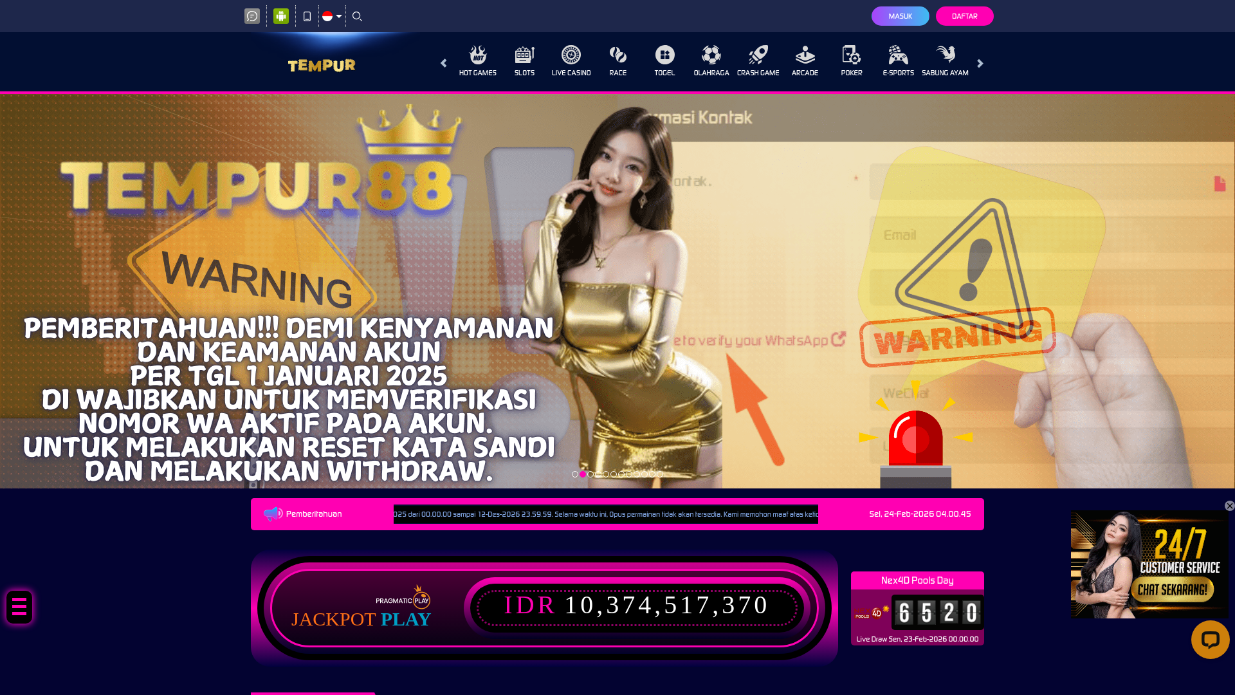Viewport: 1235px width, 695px height.
Task: Open the TEMPUR logo home link
Action: [x=322, y=65]
